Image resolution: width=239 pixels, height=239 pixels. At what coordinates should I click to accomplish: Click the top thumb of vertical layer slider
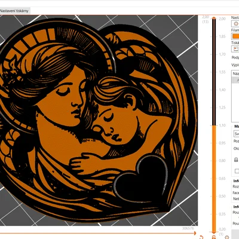(214, 19)
